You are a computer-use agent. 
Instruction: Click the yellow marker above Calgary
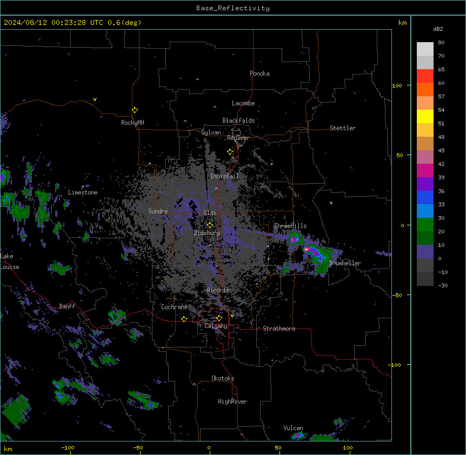(x=219, y=318)
